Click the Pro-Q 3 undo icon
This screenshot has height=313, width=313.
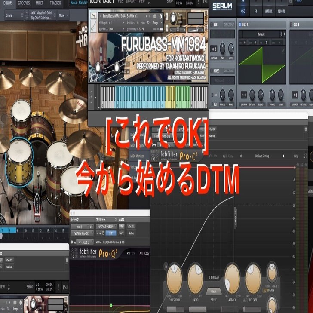point(129,253)
